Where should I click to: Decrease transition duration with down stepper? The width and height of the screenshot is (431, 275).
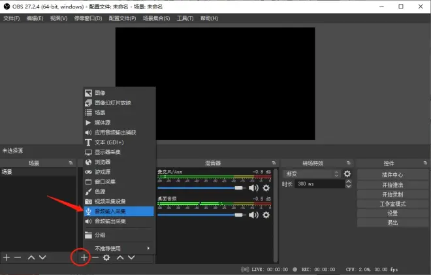click(348, 186)
